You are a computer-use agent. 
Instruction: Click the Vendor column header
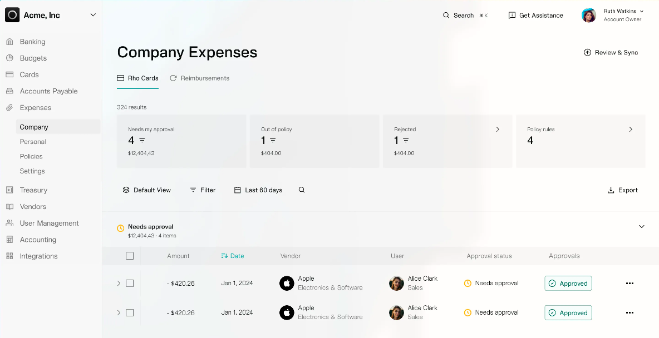pos(291,256)
